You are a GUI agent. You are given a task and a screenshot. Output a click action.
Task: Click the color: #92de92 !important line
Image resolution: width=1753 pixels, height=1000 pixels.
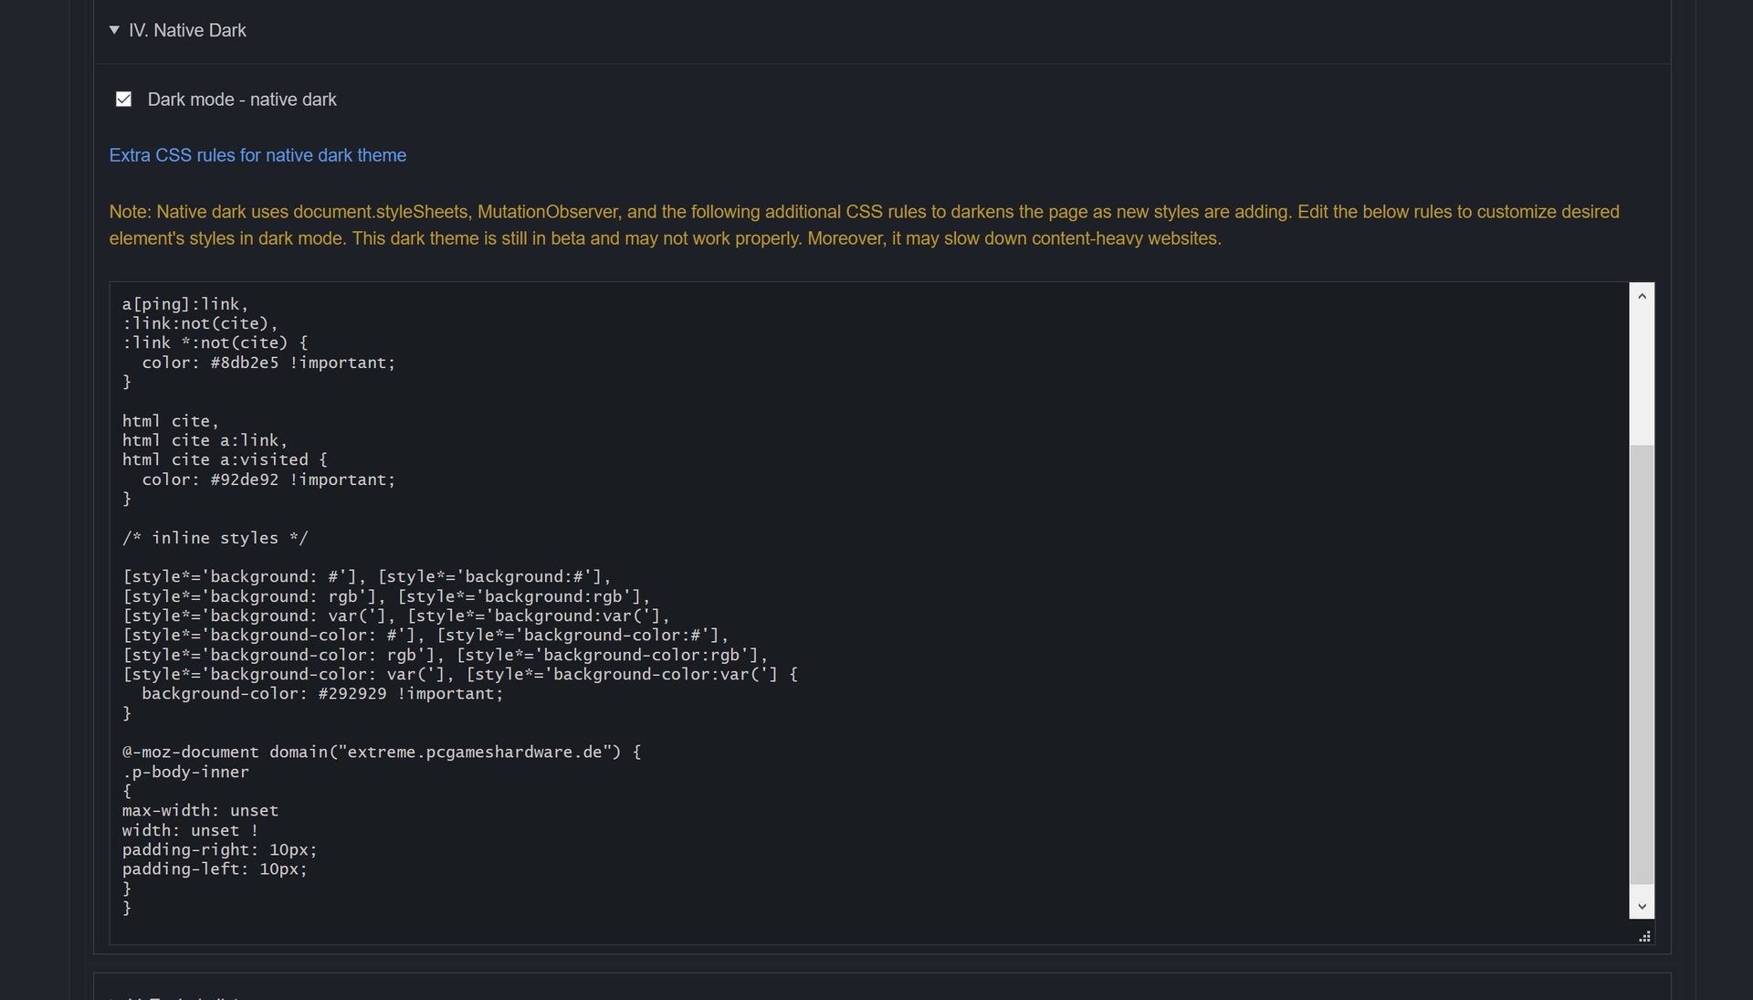coord(268,479)
